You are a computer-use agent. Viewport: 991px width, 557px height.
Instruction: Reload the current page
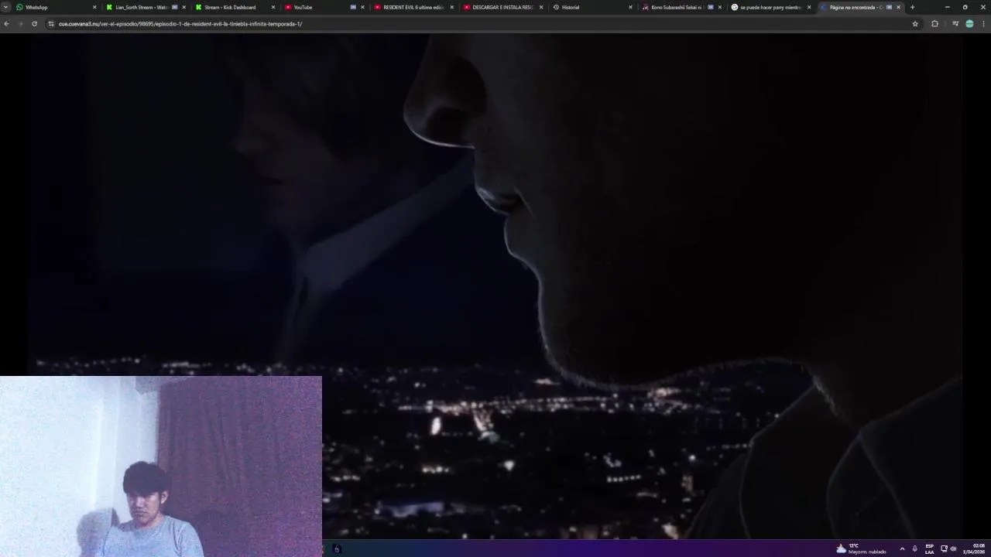(x=34, y=24)
